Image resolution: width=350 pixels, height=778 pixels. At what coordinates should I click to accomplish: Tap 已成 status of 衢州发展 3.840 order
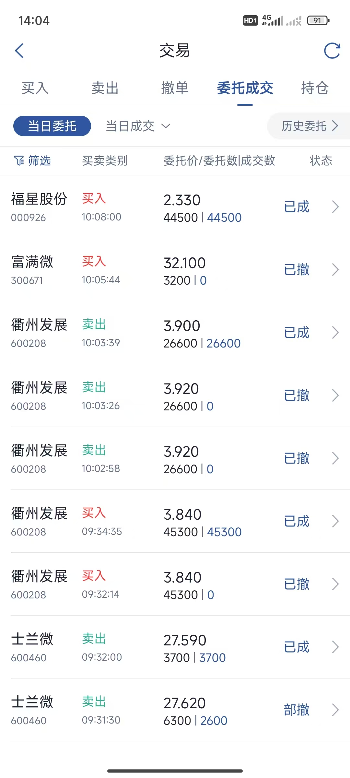(297, 521)
